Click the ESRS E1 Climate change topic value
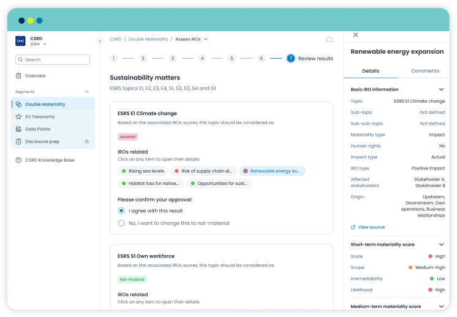 [x=420, y=102]
